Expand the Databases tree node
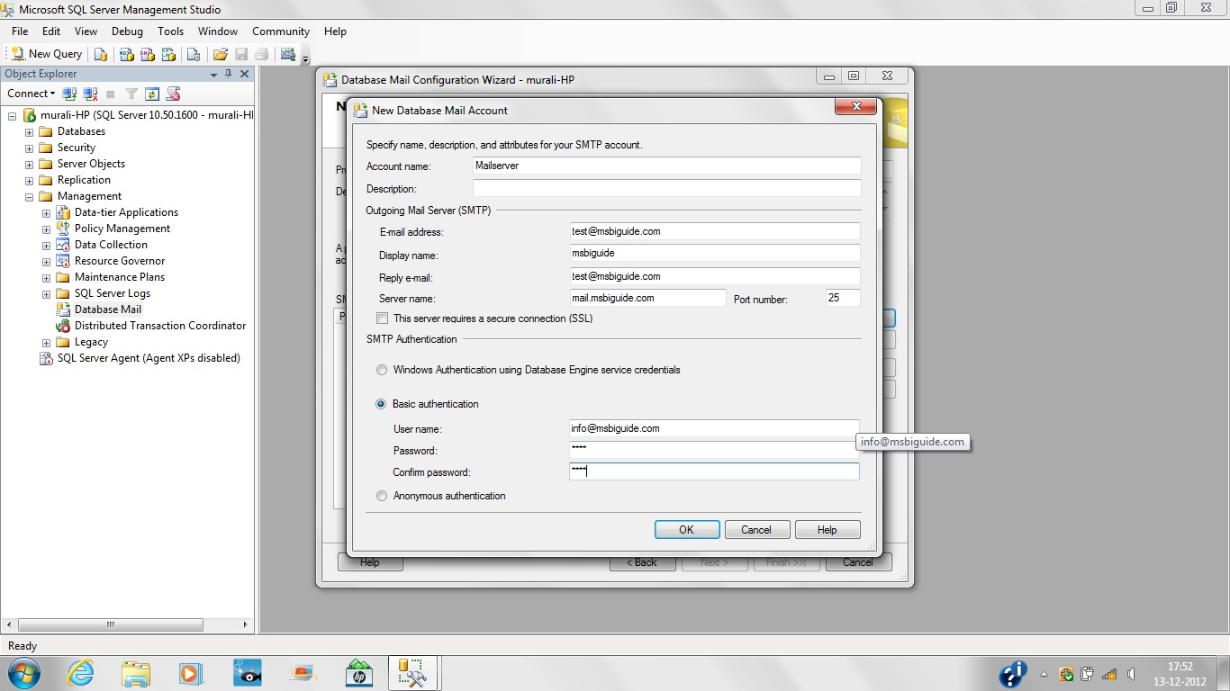Viewport: 1230px width, 691px height. click(28, 130)
